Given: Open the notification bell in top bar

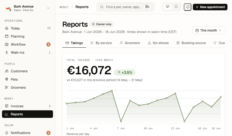Looking at the screenshot, I should (x=188, y=7).
